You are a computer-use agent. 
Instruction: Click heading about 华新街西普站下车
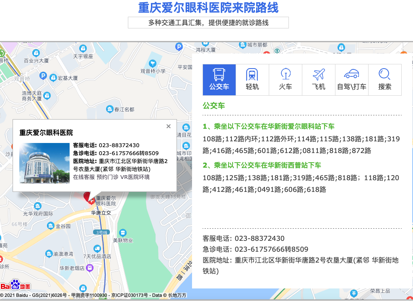(x=262, y=165)
